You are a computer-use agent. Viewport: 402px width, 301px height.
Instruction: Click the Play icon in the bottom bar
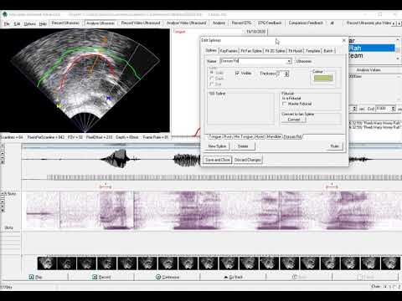point(31,277)
